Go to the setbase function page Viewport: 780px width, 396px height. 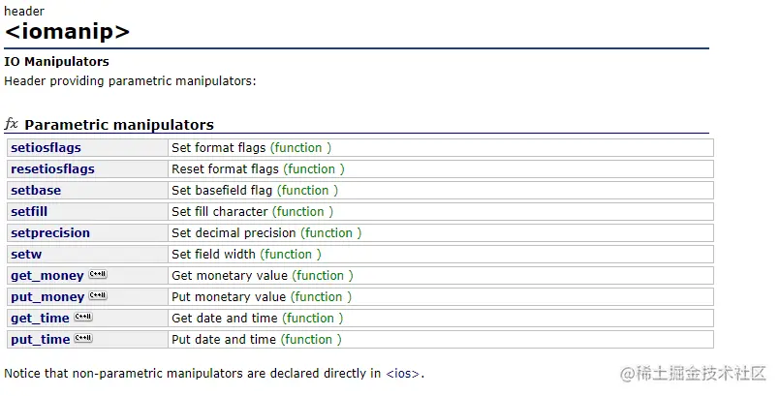tap(36, 191)
